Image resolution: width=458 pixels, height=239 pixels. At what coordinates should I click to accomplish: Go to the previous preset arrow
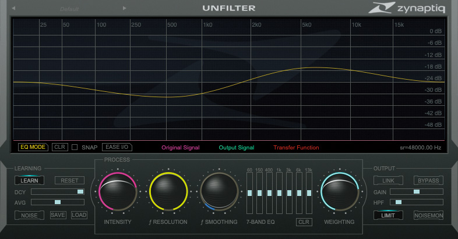point(13,8)
